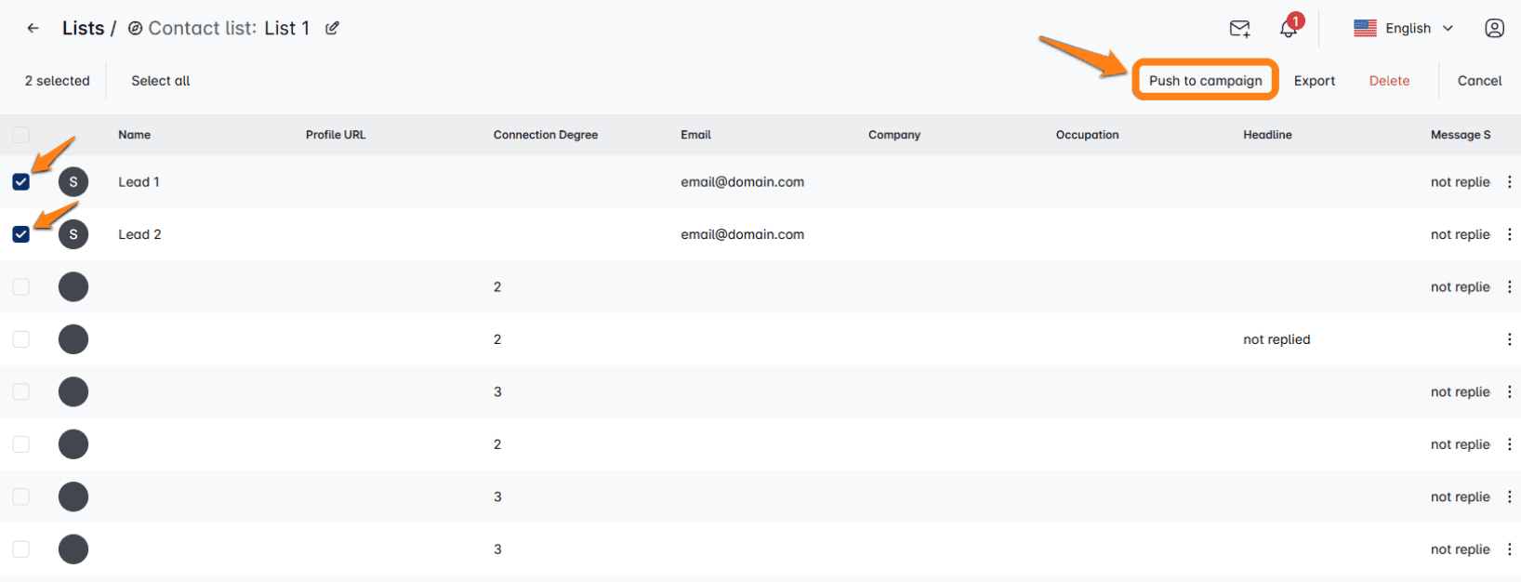The width and height of the screenshot is (1521, 582).
Task: Click Lead 1's email@domain.com cell
Action: [742, 182]
